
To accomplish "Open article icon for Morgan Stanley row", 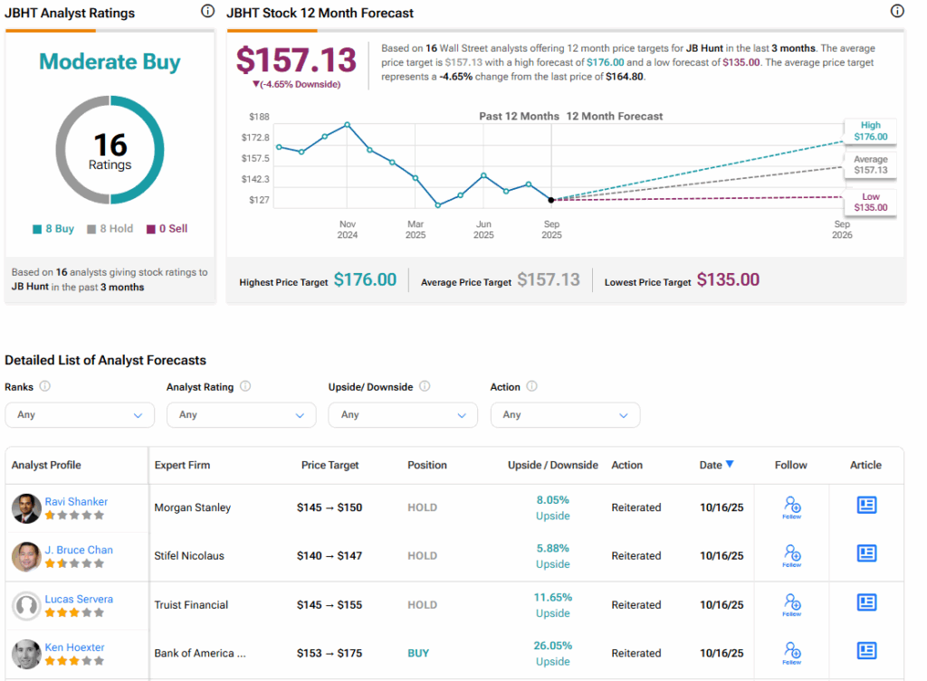I will [x=866, y=506].
